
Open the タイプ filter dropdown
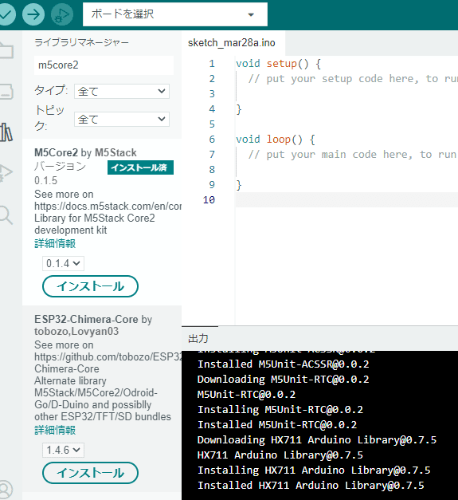click(x=122, y=92)
